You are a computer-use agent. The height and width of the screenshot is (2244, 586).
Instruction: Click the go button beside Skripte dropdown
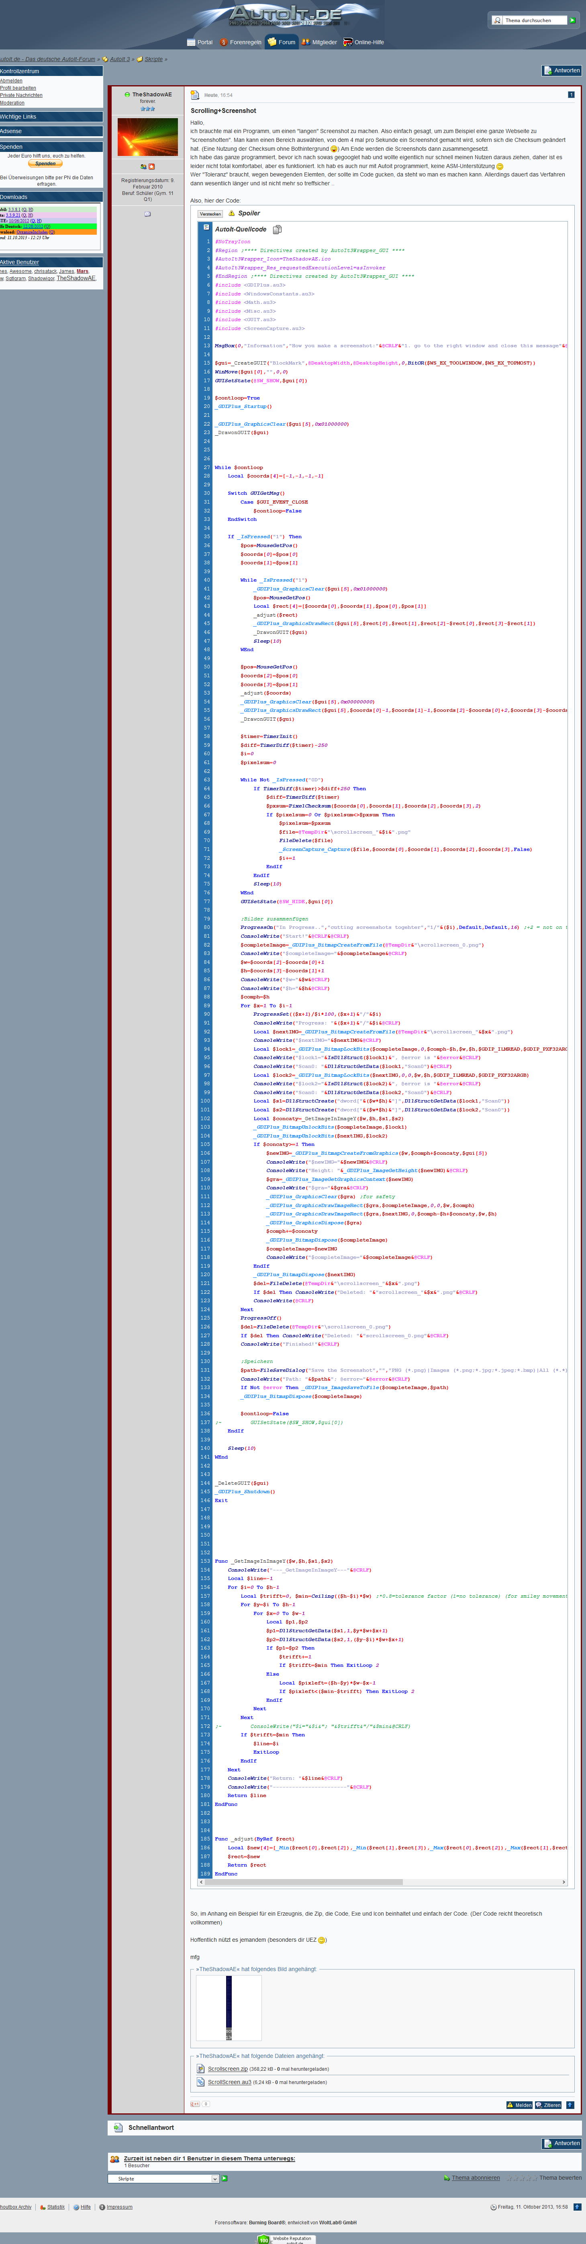[x=225, y=2178]
